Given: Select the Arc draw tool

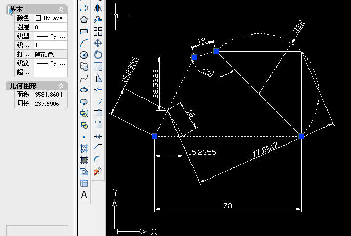Looking at the screenshot, I should (84, 43).
